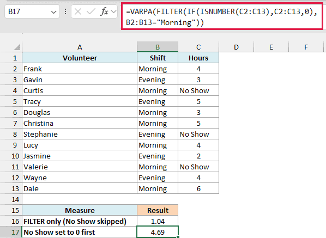Click Christina's hours value 5
The height and width of the screenshot is (238, 326).
(x=198, y=124)
